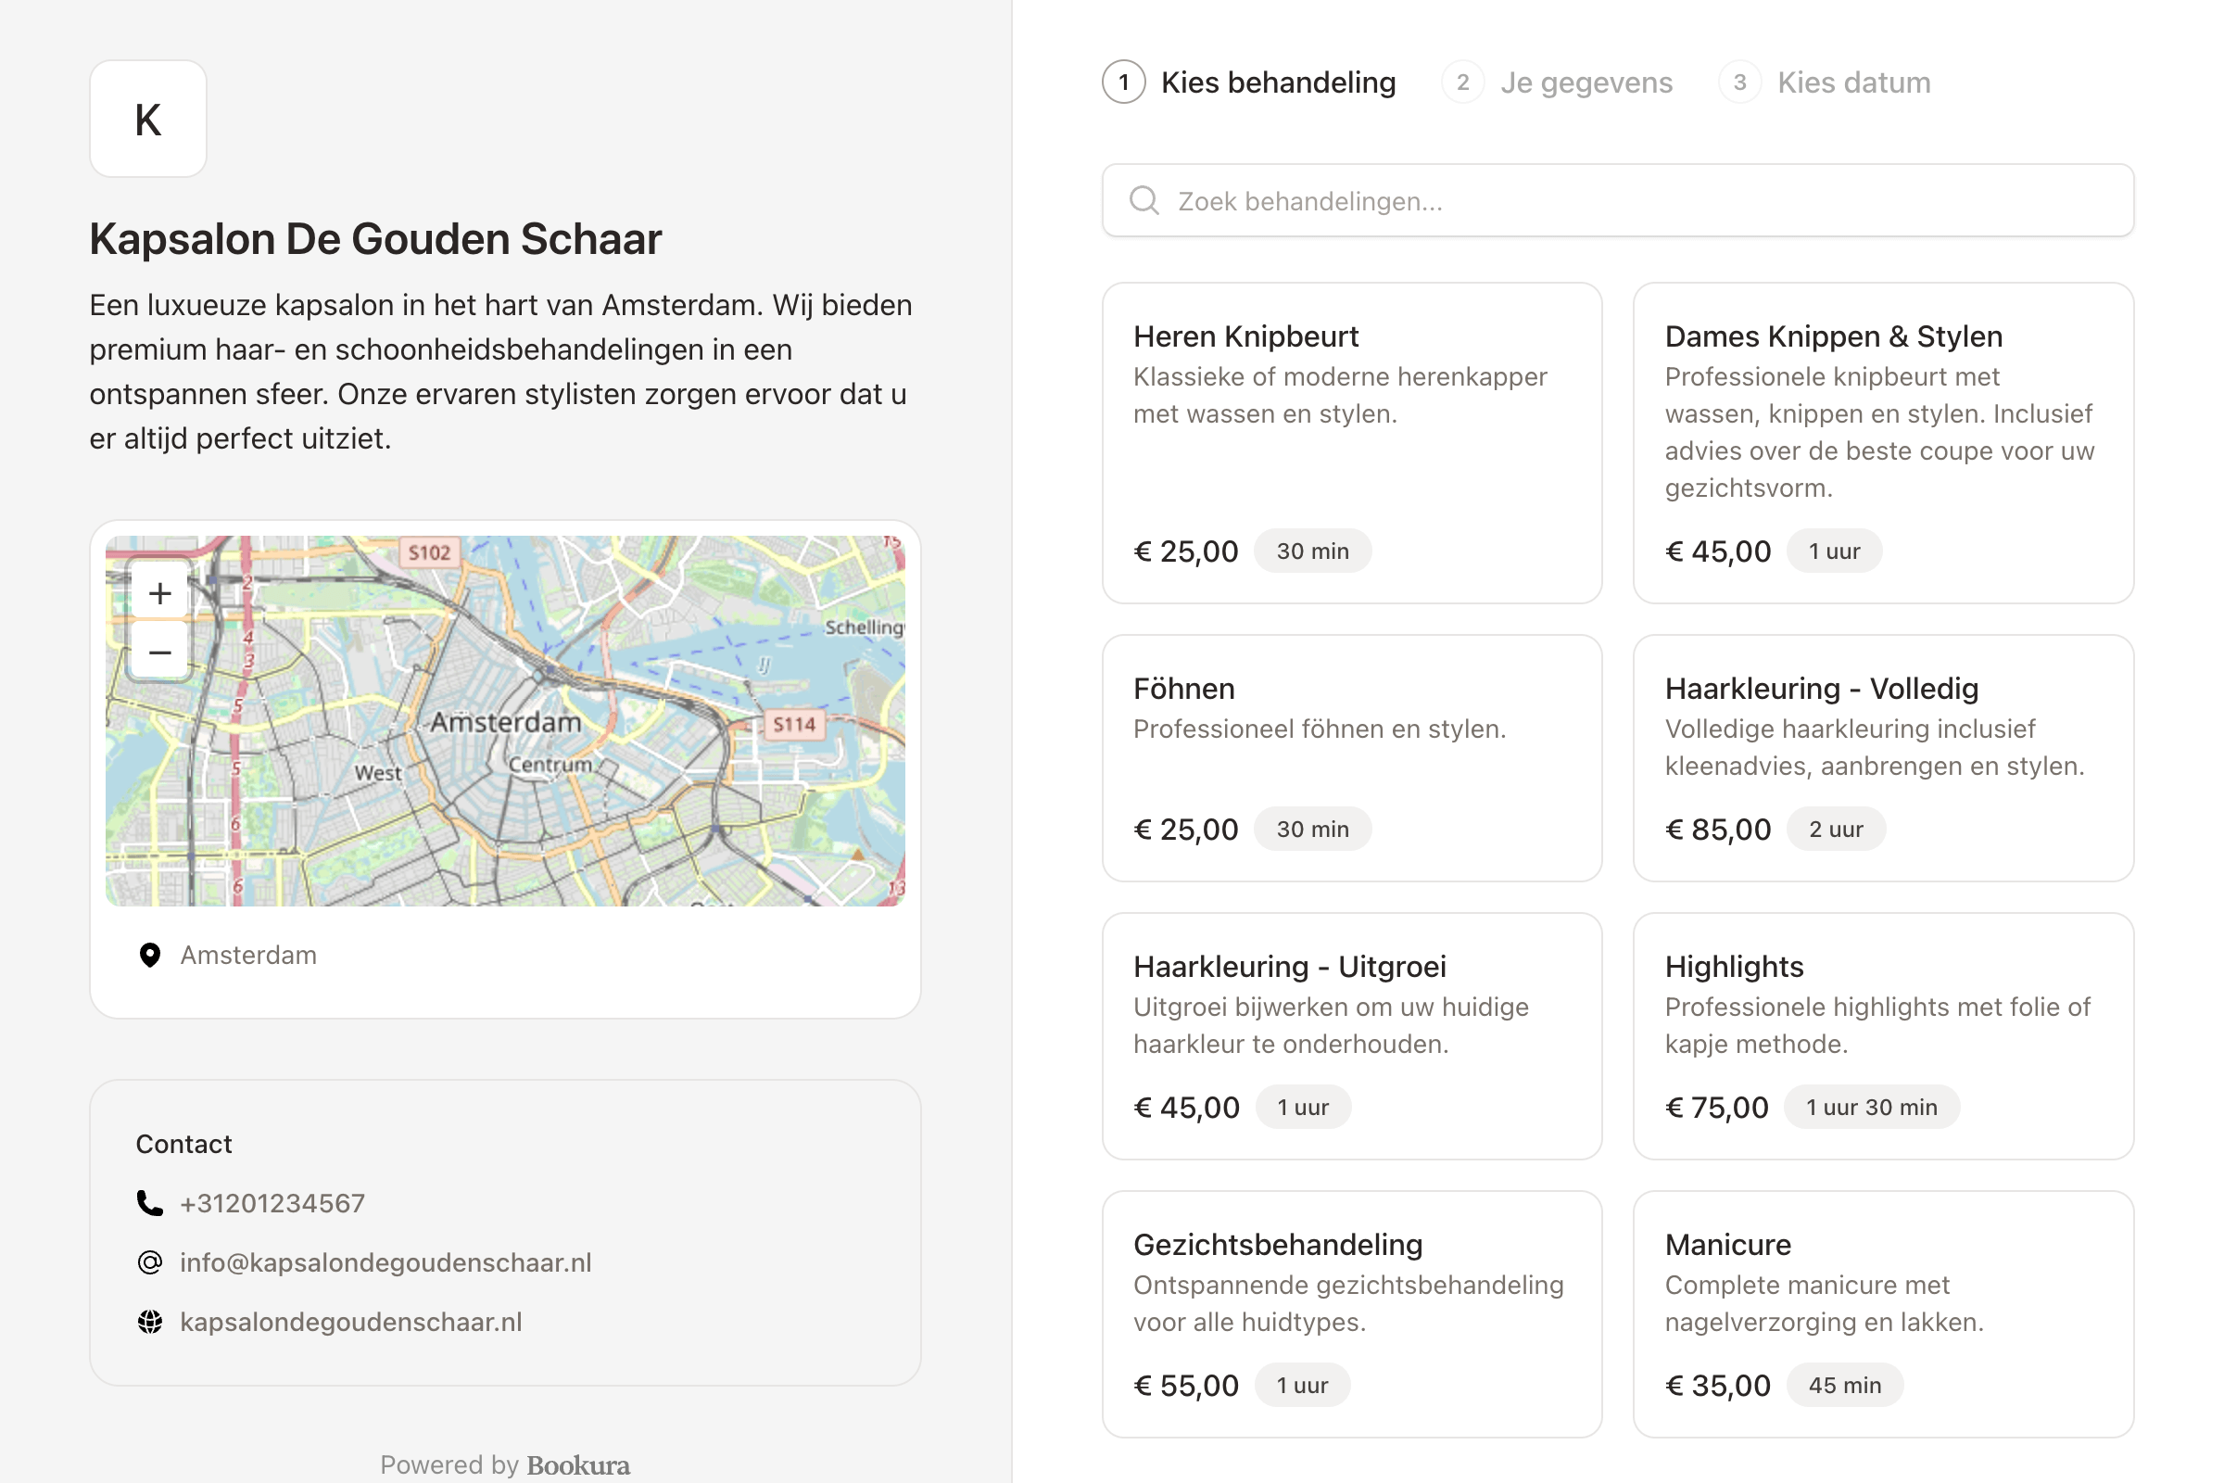Open step 2 Je gegevens
The height and width of the screenshot is (1483, 2224).
(1559, 82)
